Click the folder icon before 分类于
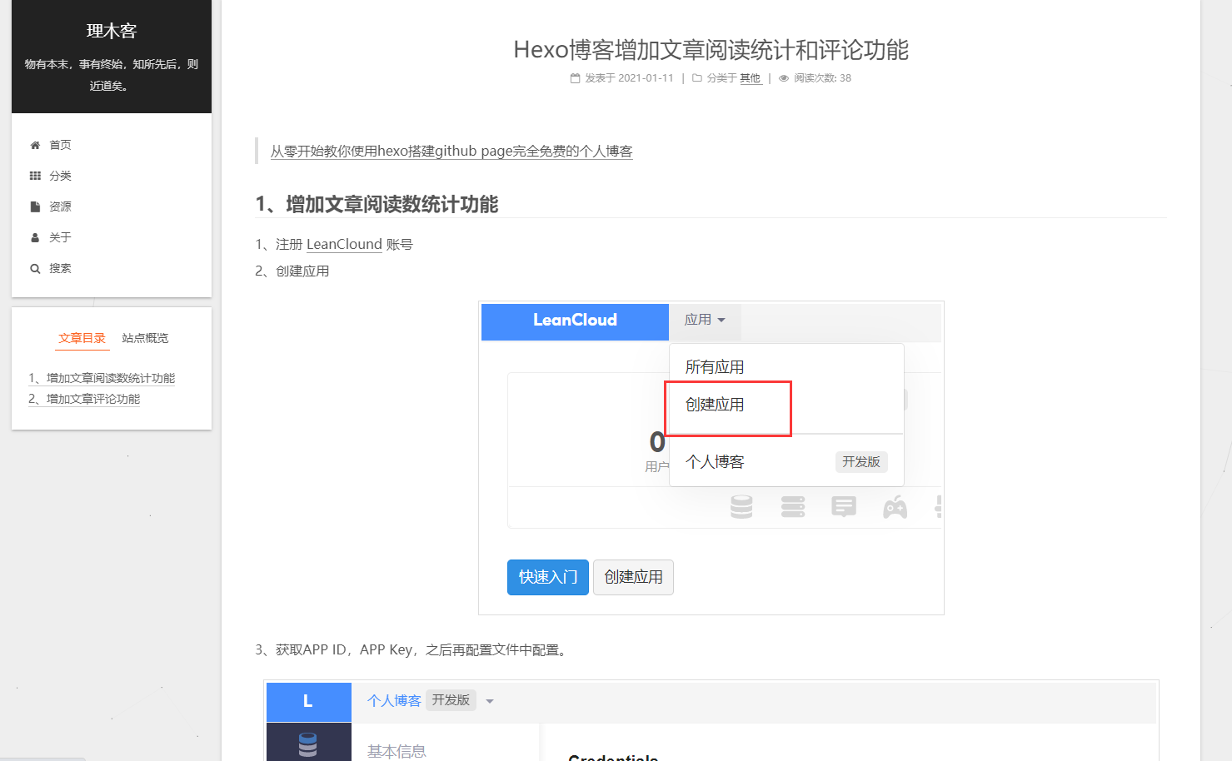This screenshot has height=761, width=1232. tap(696, 78)
